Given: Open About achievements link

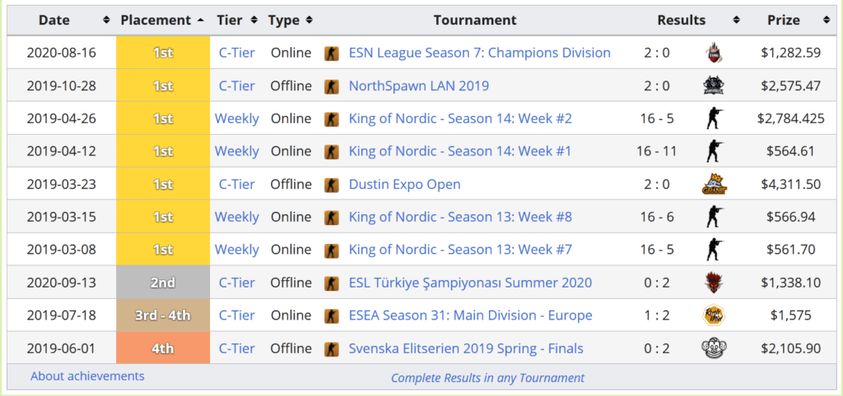Looking at the screenshot, I should 87,376.
